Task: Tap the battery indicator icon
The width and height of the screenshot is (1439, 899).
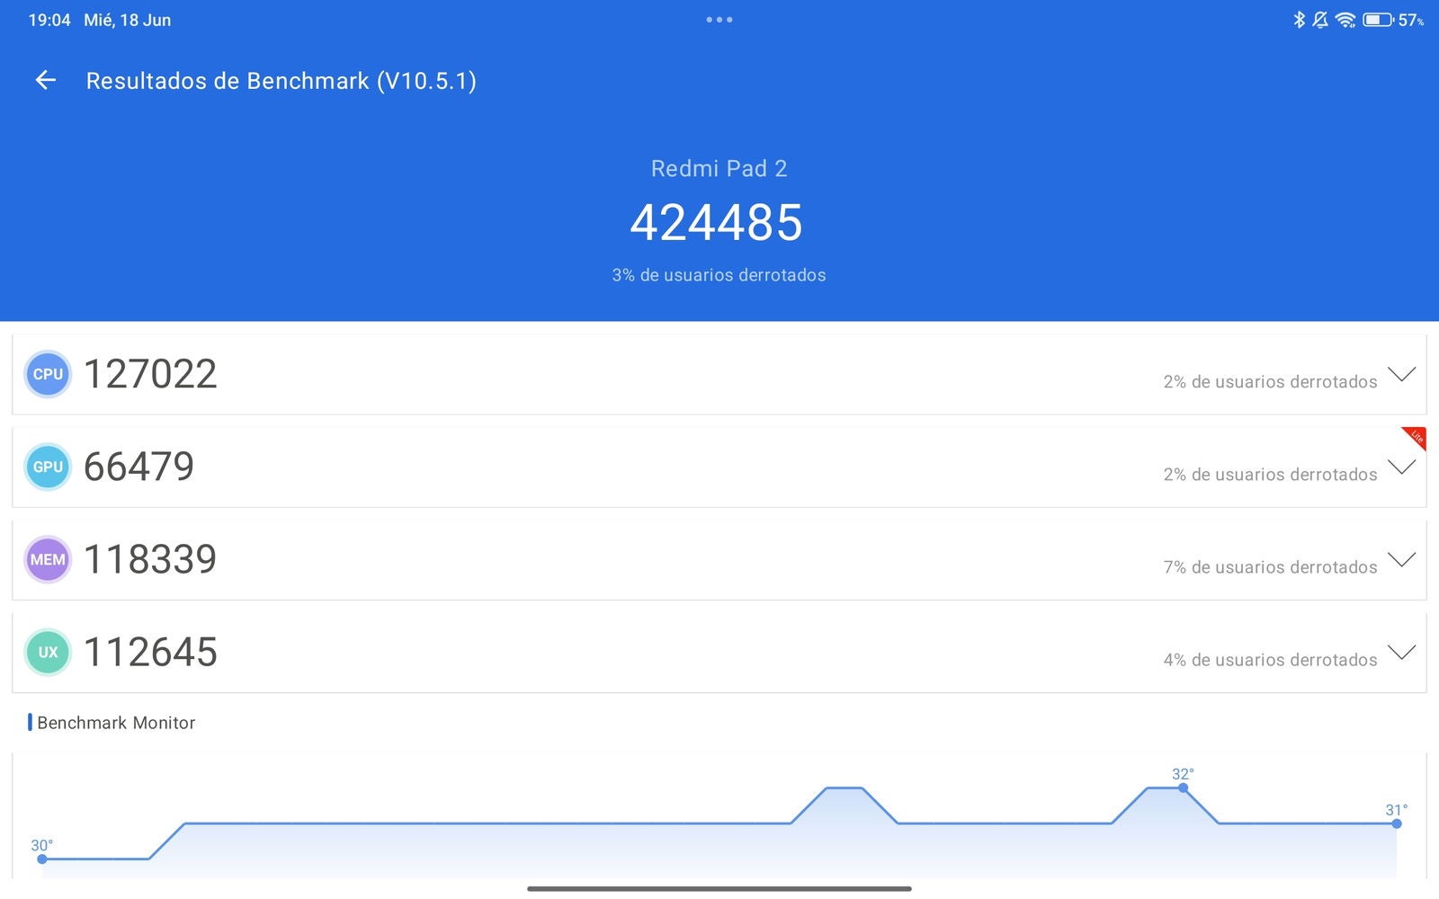Action: pos(1377,20)
